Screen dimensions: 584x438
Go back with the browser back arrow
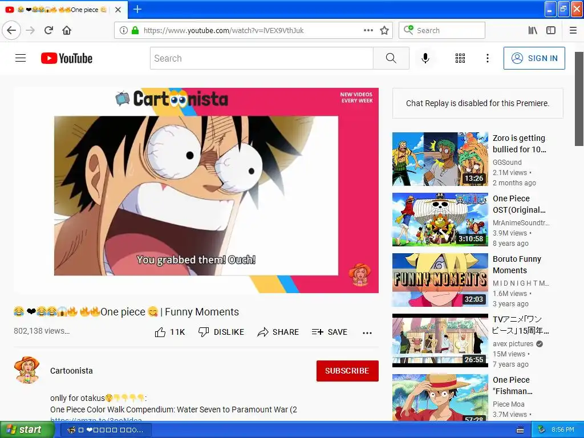[11, 30]
